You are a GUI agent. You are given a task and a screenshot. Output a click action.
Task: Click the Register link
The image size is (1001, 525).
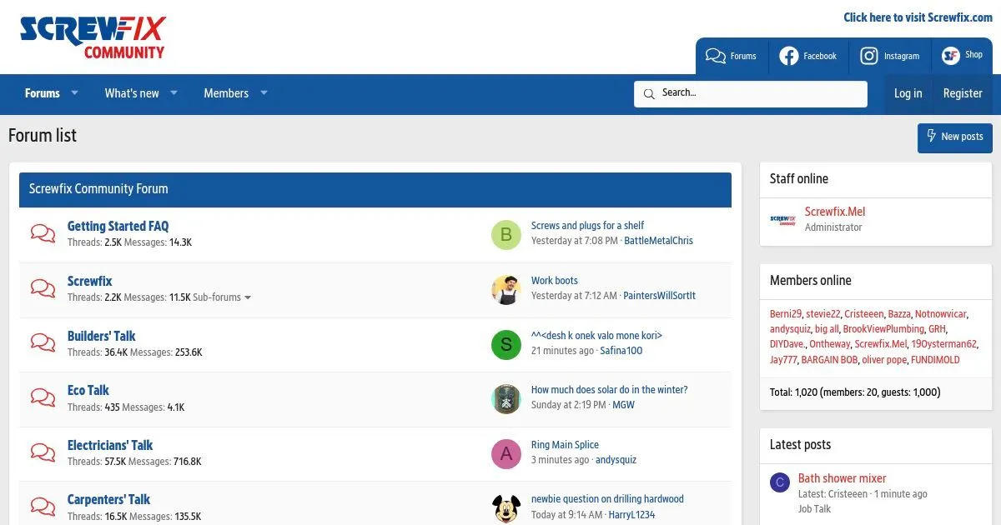[963, 93]
